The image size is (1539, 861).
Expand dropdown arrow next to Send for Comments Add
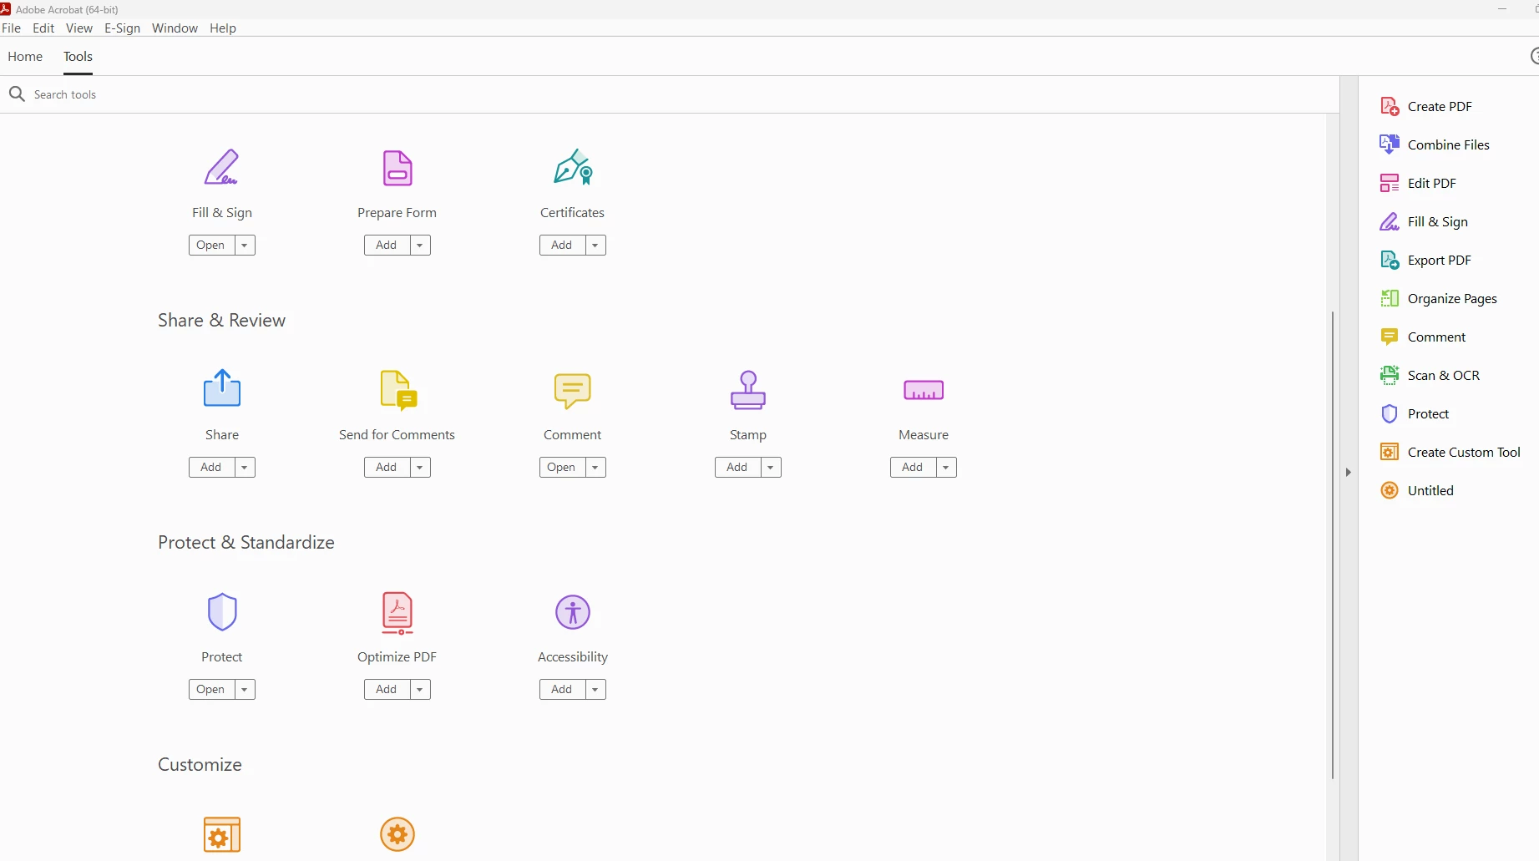click(x=419, y=468)
